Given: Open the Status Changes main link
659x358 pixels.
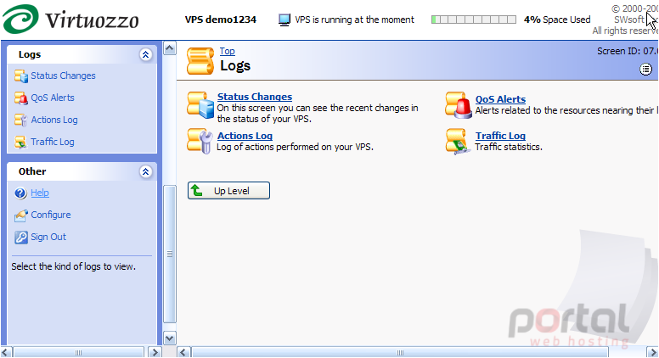Looking at the screenshot, I should 255,97.
